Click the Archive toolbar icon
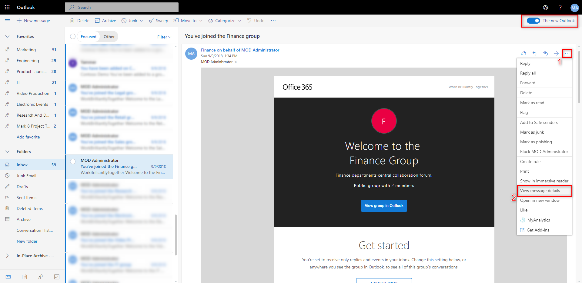The image size is (582, 283). (97, 21)
